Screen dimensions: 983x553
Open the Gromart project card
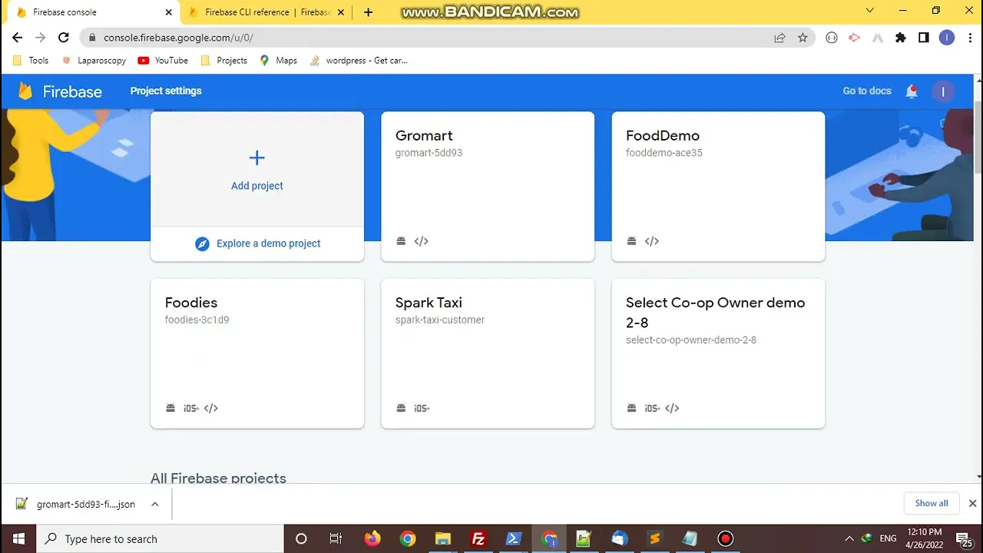pyautogui.click(x=488, y=187)
